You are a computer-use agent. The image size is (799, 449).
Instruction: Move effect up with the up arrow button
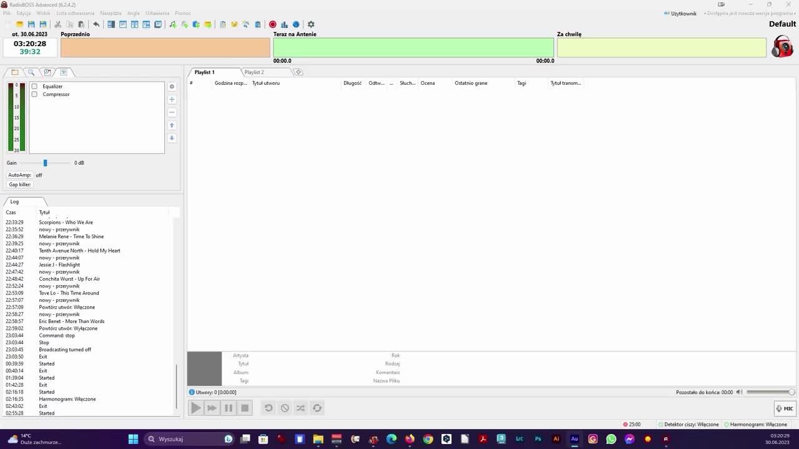click(x=172, y=125)
